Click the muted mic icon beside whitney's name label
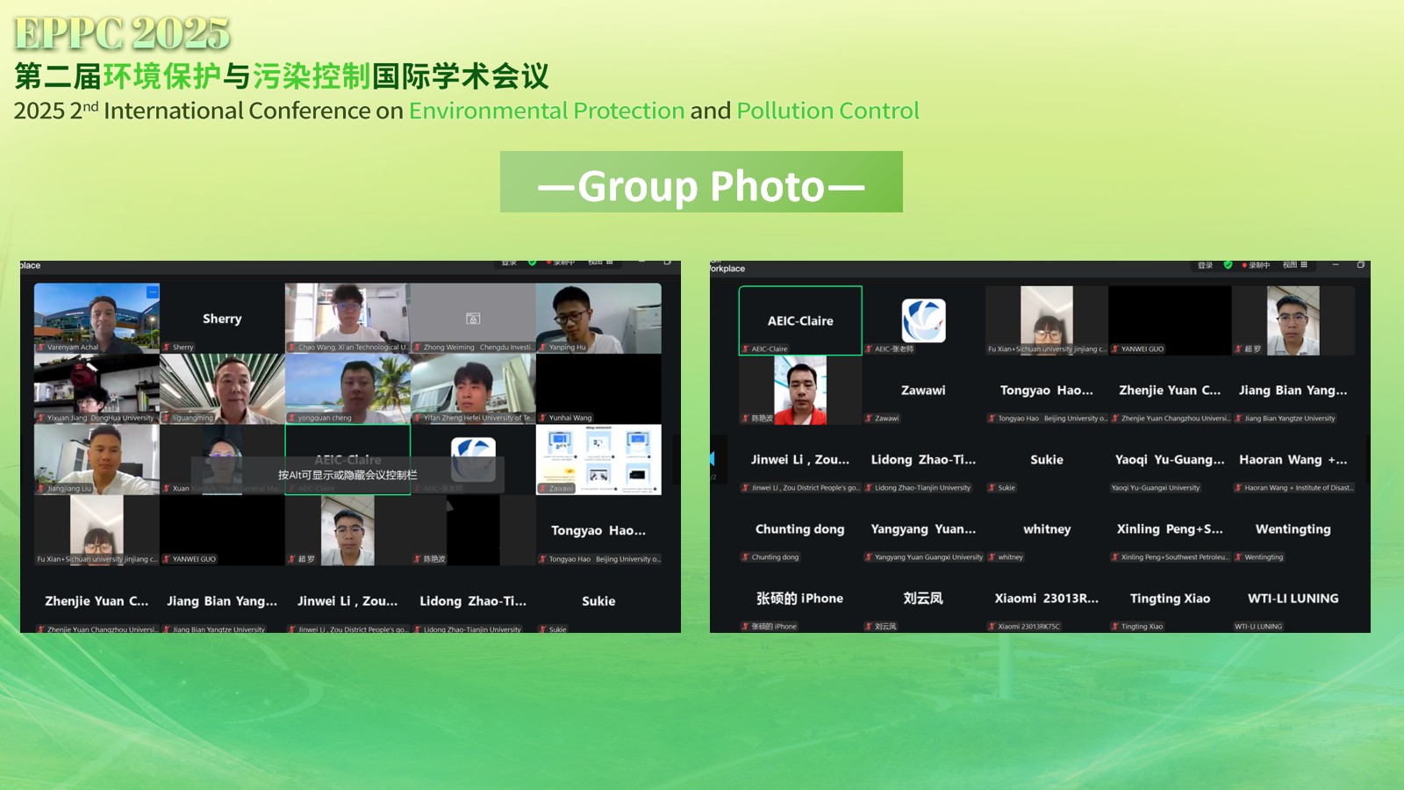The width and height of the screenshot is (1404, 790). point(992,557)
